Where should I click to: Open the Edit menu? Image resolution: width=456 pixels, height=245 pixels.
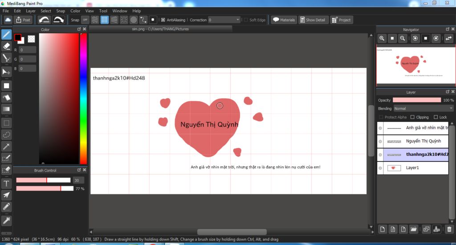tap(17, 11)
